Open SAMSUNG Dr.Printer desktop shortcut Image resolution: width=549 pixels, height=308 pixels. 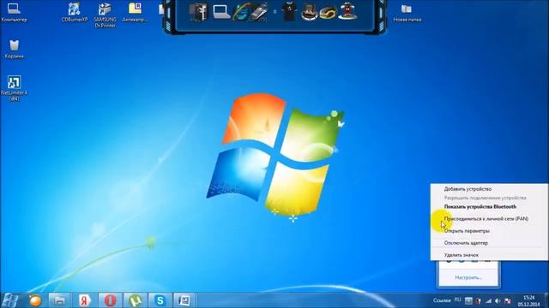point(105,15)
